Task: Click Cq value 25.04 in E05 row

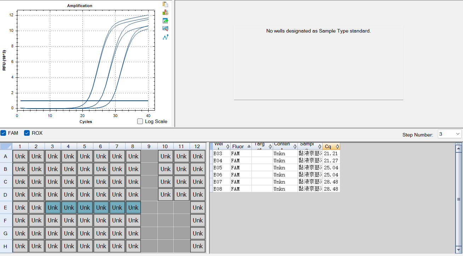Action: [x=331, y=168]
